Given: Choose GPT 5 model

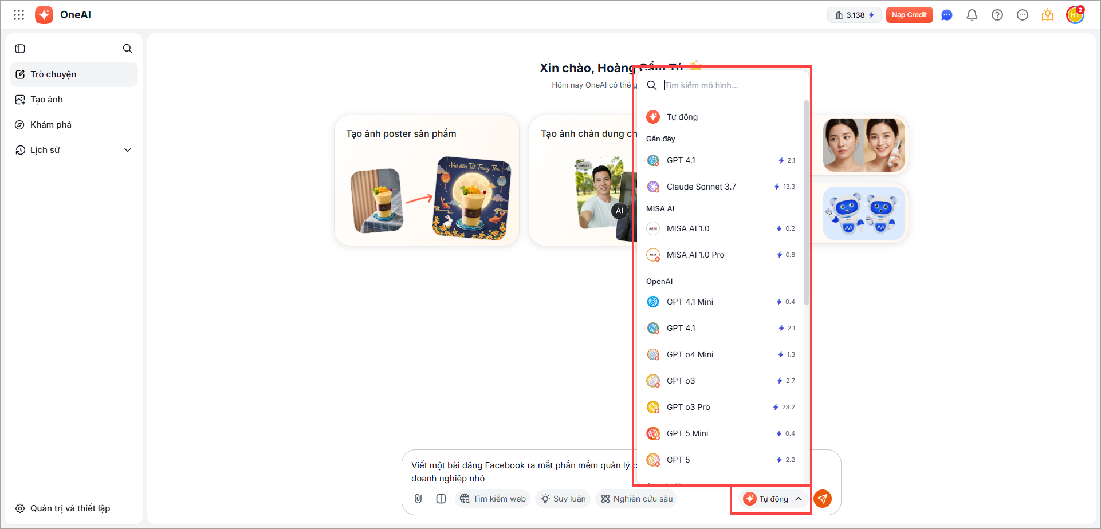Looking at the screenshot, I should (721, 460).
